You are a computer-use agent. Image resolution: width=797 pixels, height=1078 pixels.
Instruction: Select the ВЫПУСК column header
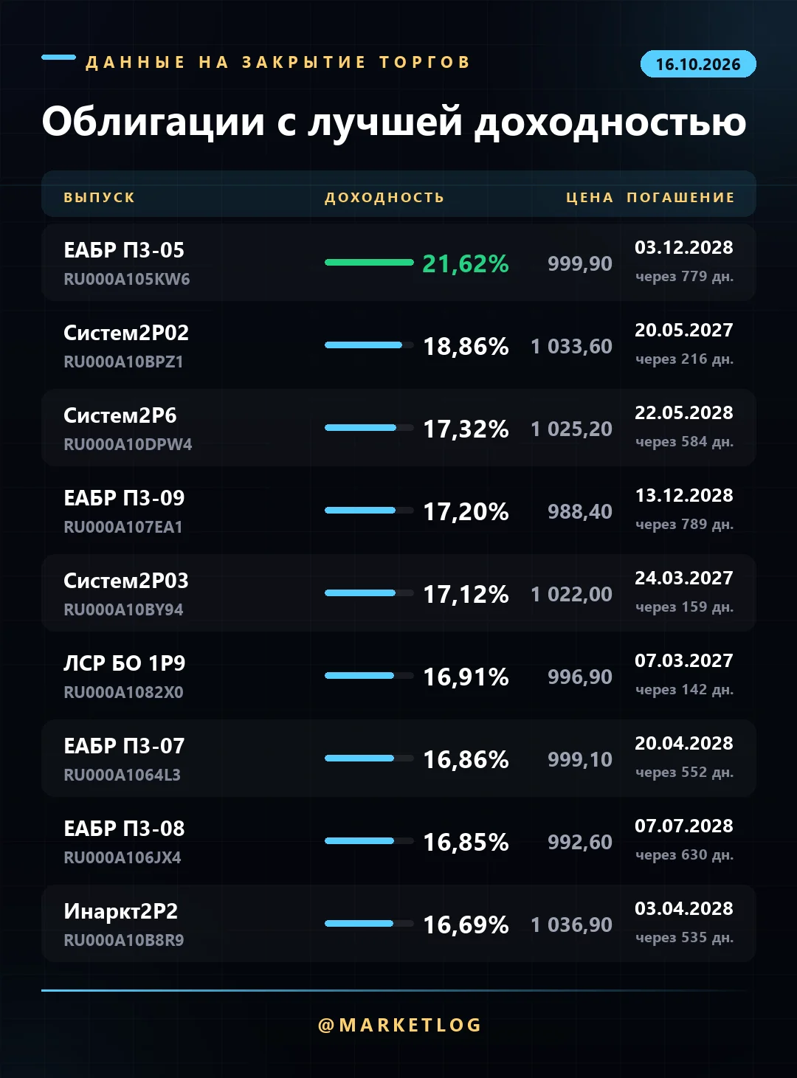coord(100,198)
